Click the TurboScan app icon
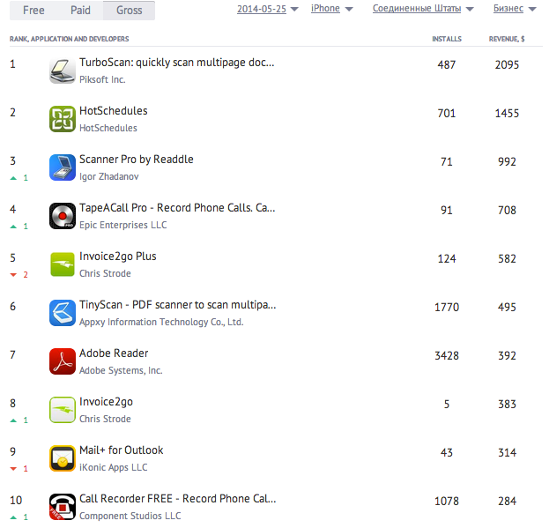Screen dimensions: 549x528 pos(63,71)
